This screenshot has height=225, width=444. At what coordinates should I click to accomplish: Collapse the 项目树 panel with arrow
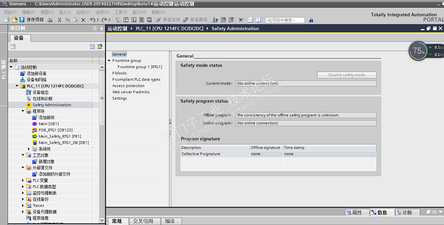point(101,28)
